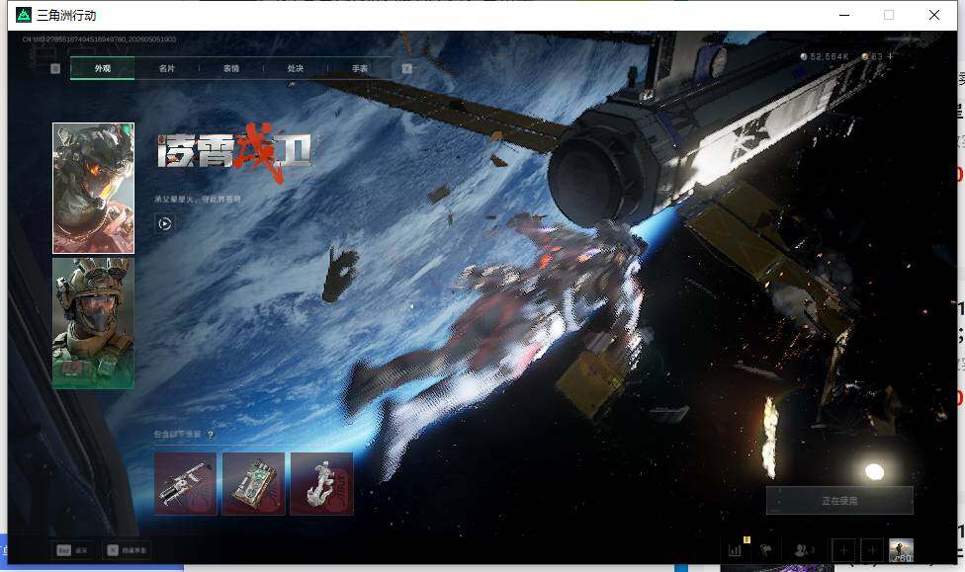This screenshot has height=572, width=965.
Task: Click the Esc return button
Action: [72, 550]
